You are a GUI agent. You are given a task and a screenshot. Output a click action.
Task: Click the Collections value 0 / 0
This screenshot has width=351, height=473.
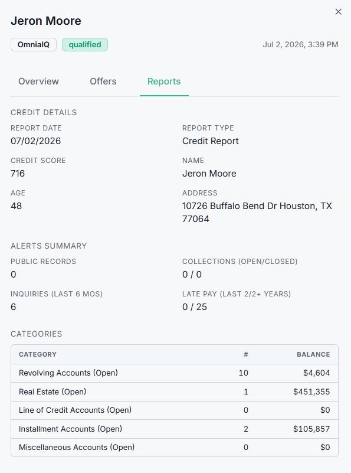(192, 275)
